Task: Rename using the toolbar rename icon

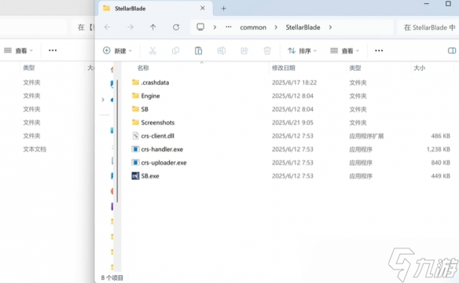Action: coord(222,50)
